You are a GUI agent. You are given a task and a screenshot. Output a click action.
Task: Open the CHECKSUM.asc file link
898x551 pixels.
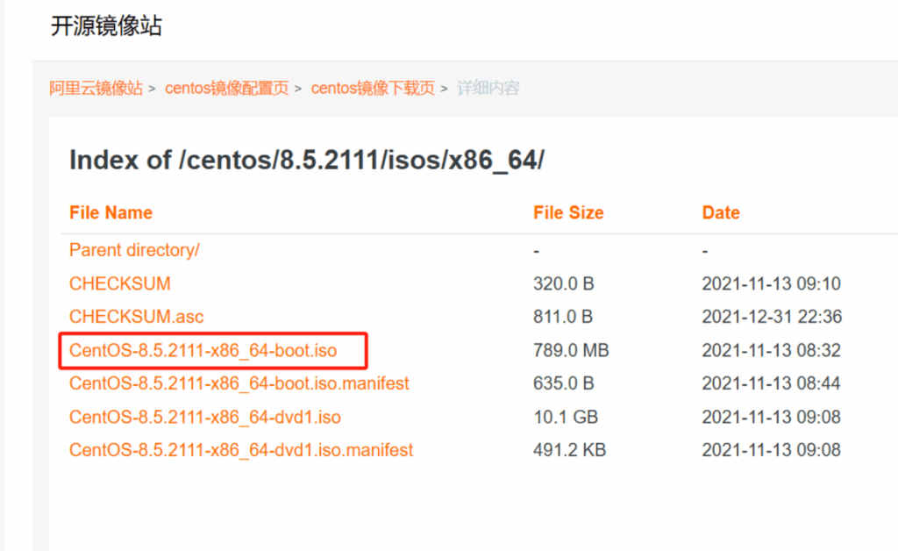137,316
